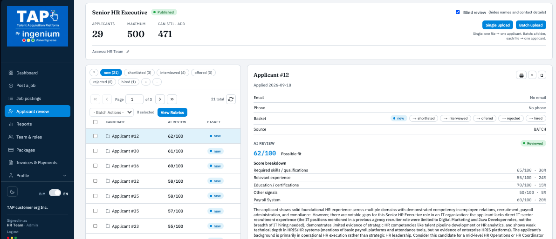Go to the first page of applicants

coord(95,100)
